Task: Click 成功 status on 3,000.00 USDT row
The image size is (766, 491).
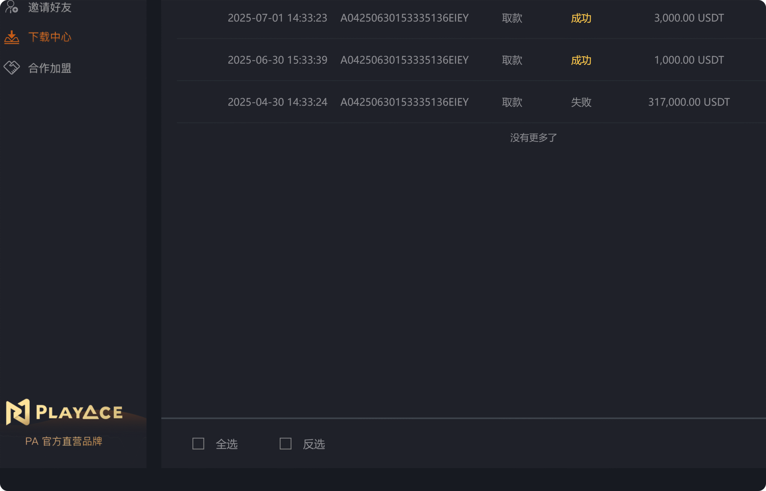Action: click(581, 18)
